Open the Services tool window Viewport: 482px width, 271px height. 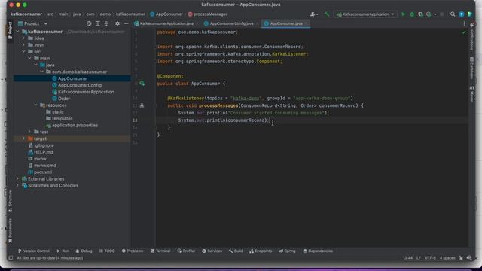click(x=212, y=251)
